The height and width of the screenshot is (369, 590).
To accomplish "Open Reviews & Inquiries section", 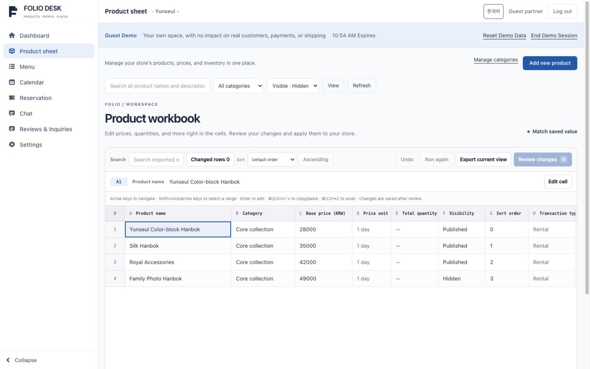I will [x=49, y=129].
